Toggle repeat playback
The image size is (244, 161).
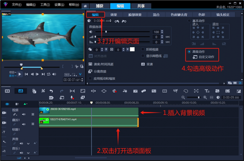click(49, 74)
